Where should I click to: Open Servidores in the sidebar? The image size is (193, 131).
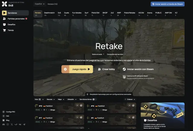15,13
